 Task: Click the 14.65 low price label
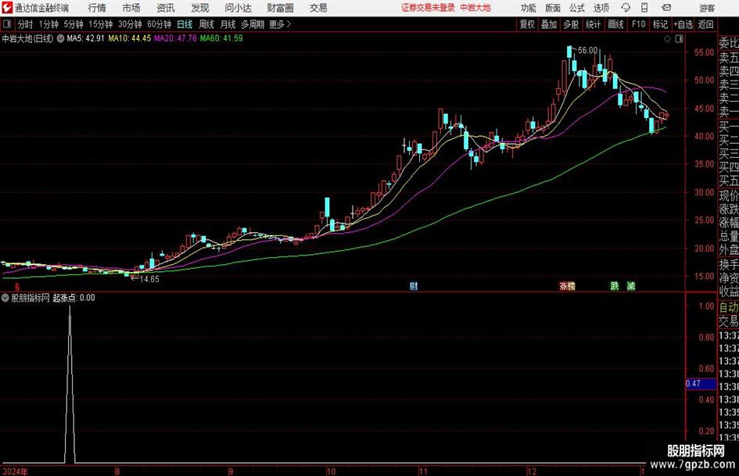point(149,279)
